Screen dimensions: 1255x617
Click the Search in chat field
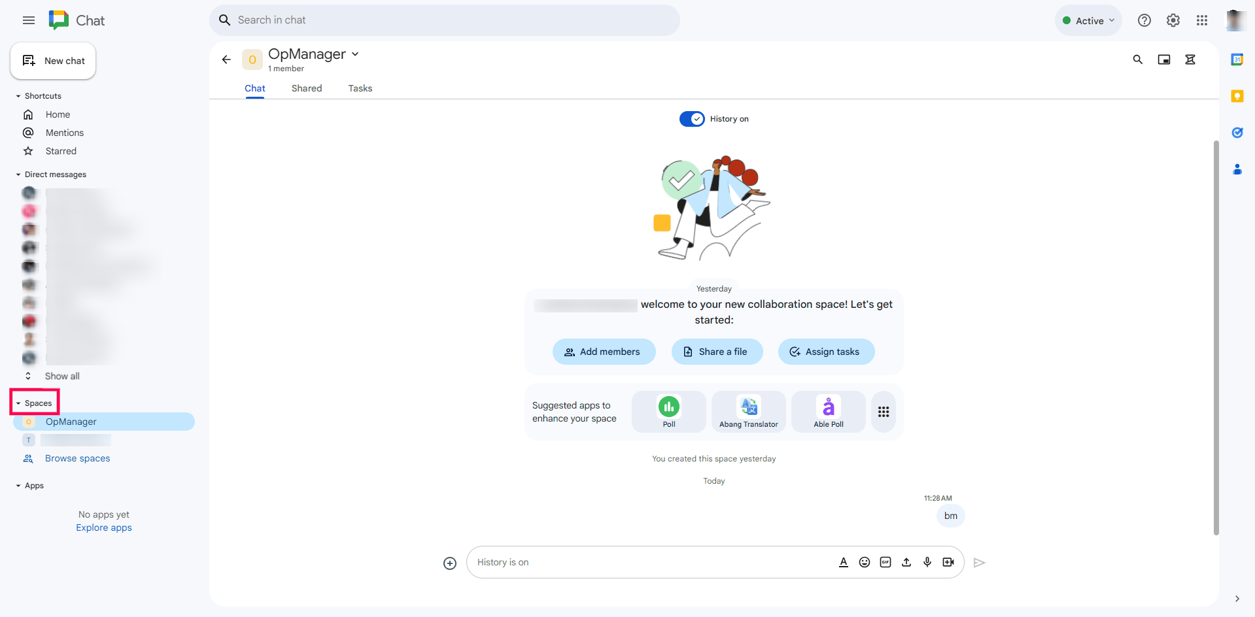pyautogui.click(x=445, y=20)
